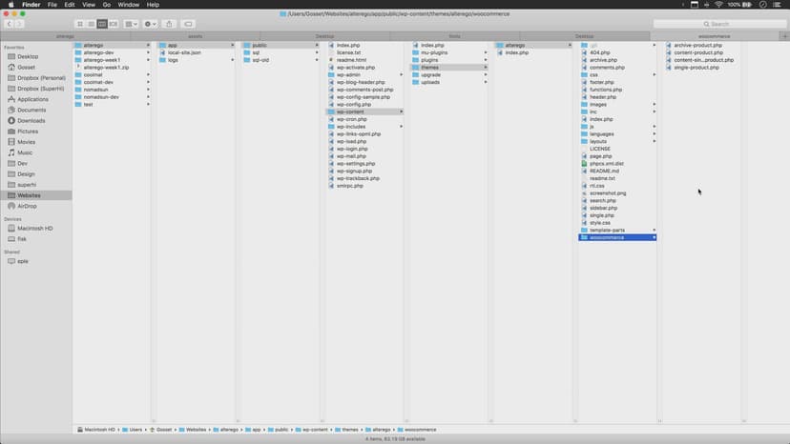Viewport: 790px width, 444px height.
Task: Select Cover Flow view button
Action: (x=114, y=24)
